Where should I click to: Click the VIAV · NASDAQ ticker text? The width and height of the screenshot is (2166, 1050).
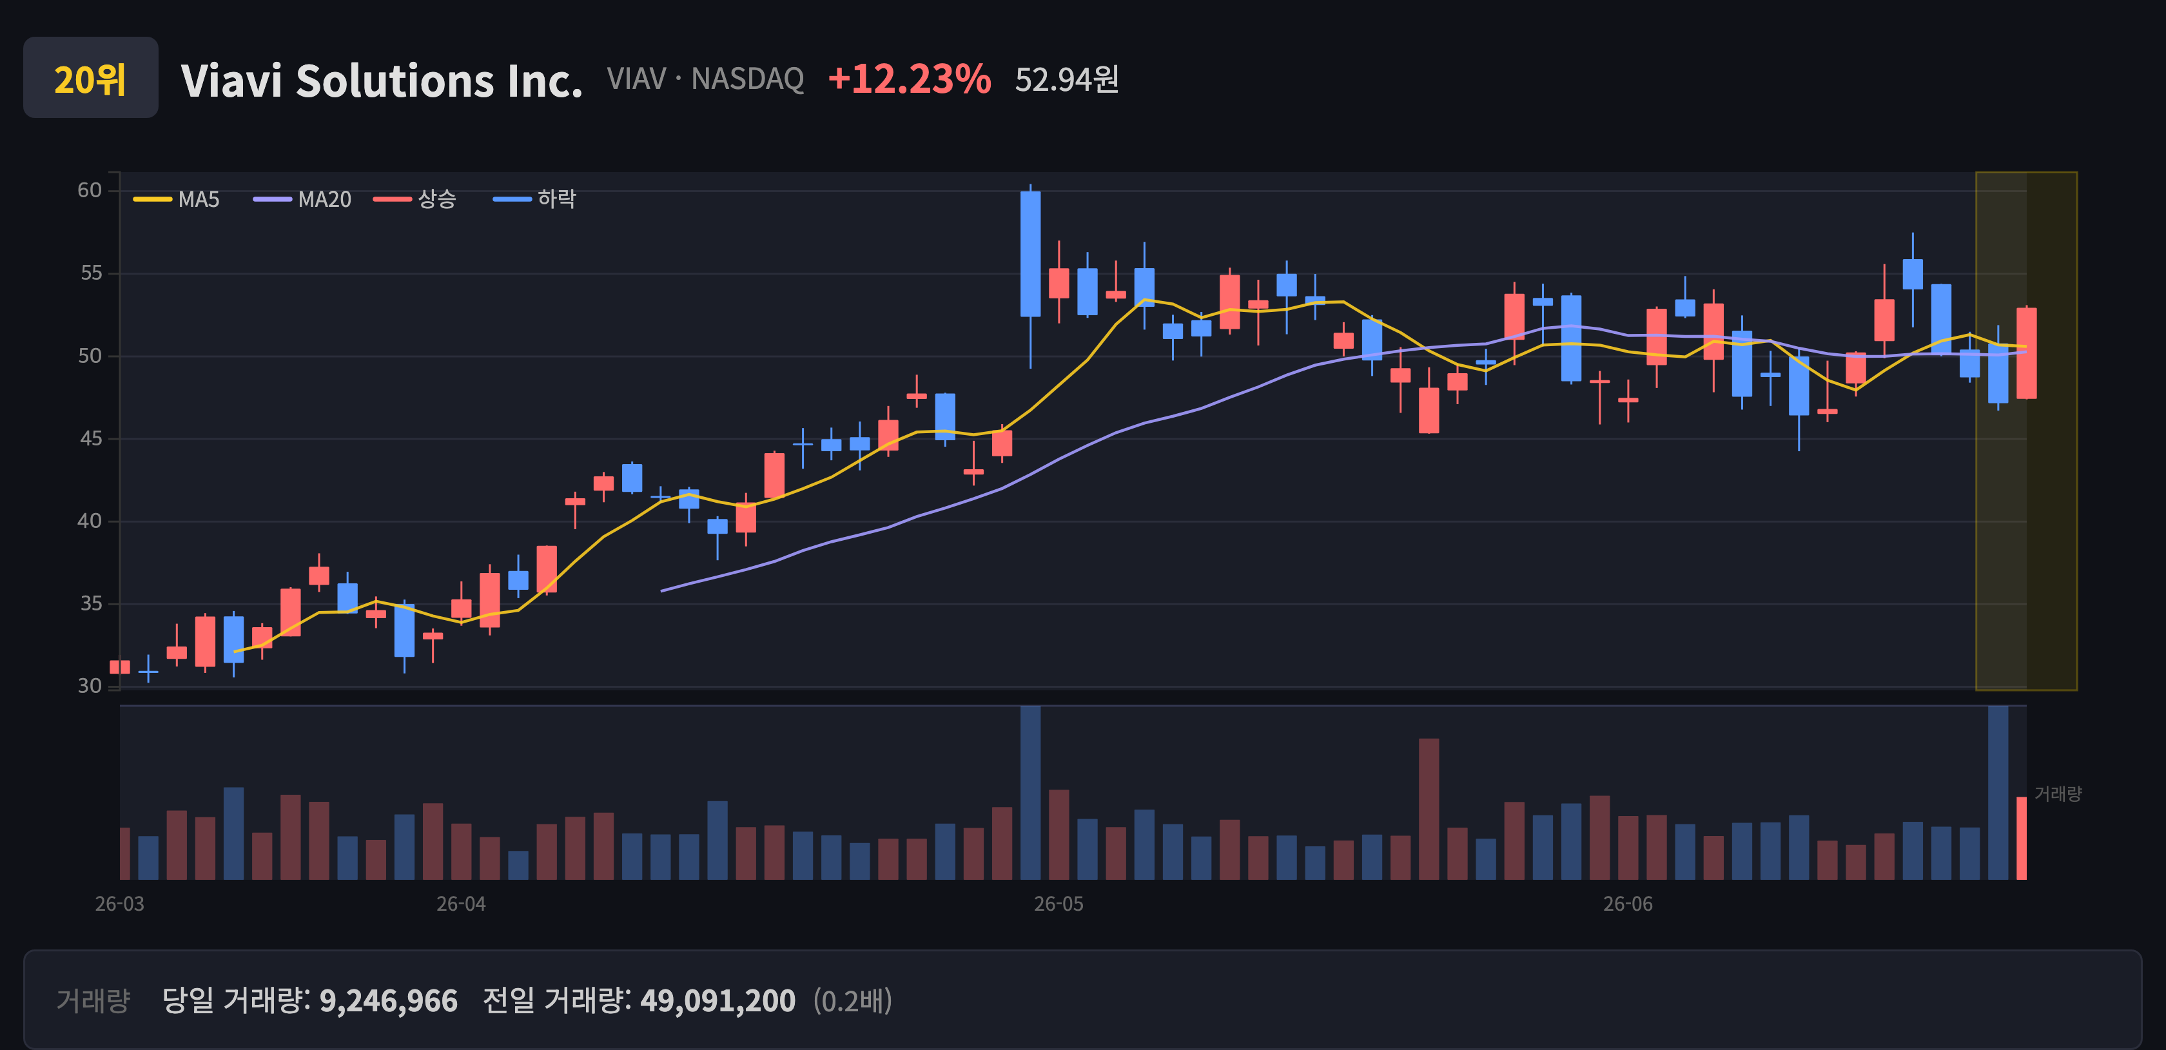[705, 79]
